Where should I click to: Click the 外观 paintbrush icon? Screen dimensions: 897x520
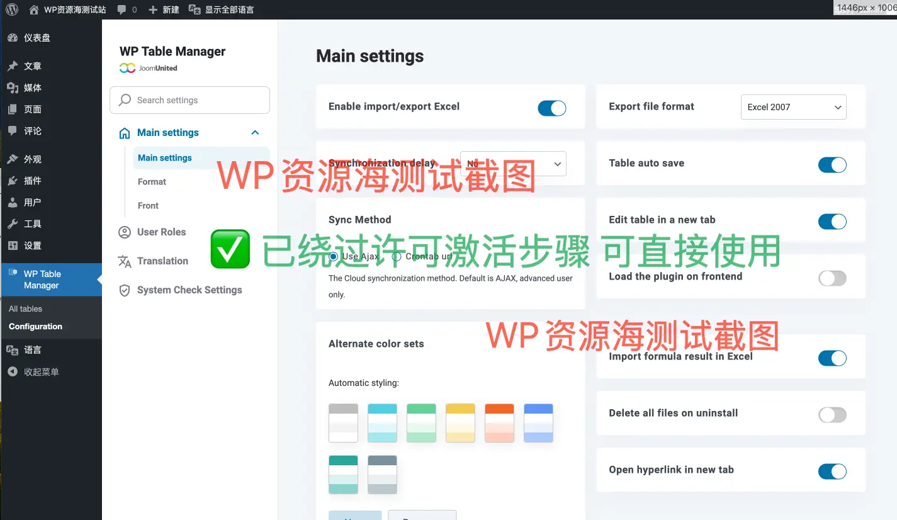click(13, 159)
